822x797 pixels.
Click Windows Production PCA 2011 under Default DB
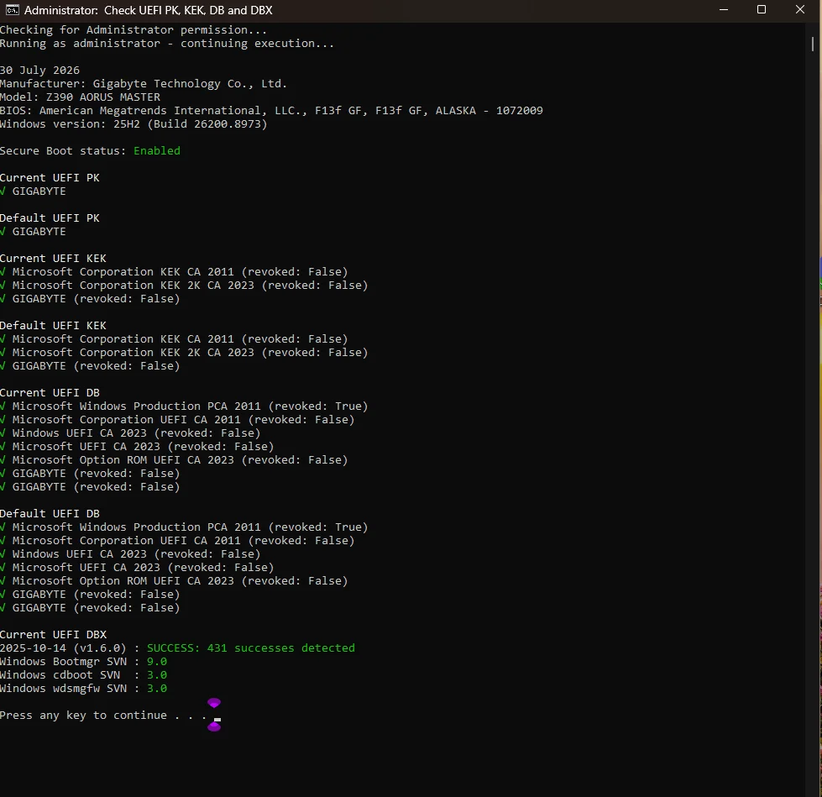[x=190, y=527]
